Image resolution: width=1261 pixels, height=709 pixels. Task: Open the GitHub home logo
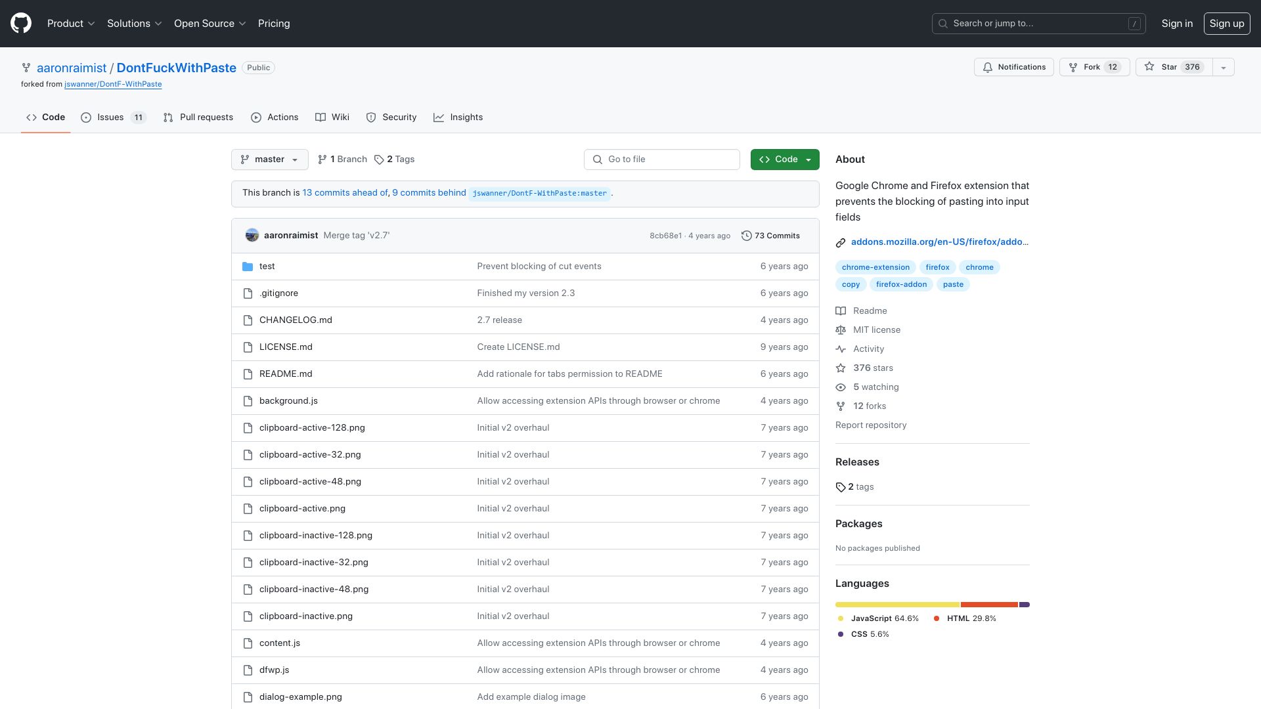(x=21, y=24)
